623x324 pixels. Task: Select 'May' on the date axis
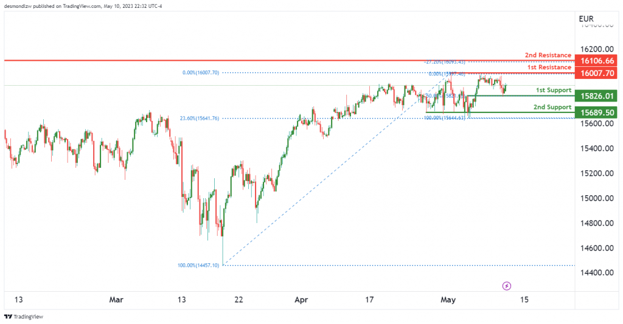448,300
